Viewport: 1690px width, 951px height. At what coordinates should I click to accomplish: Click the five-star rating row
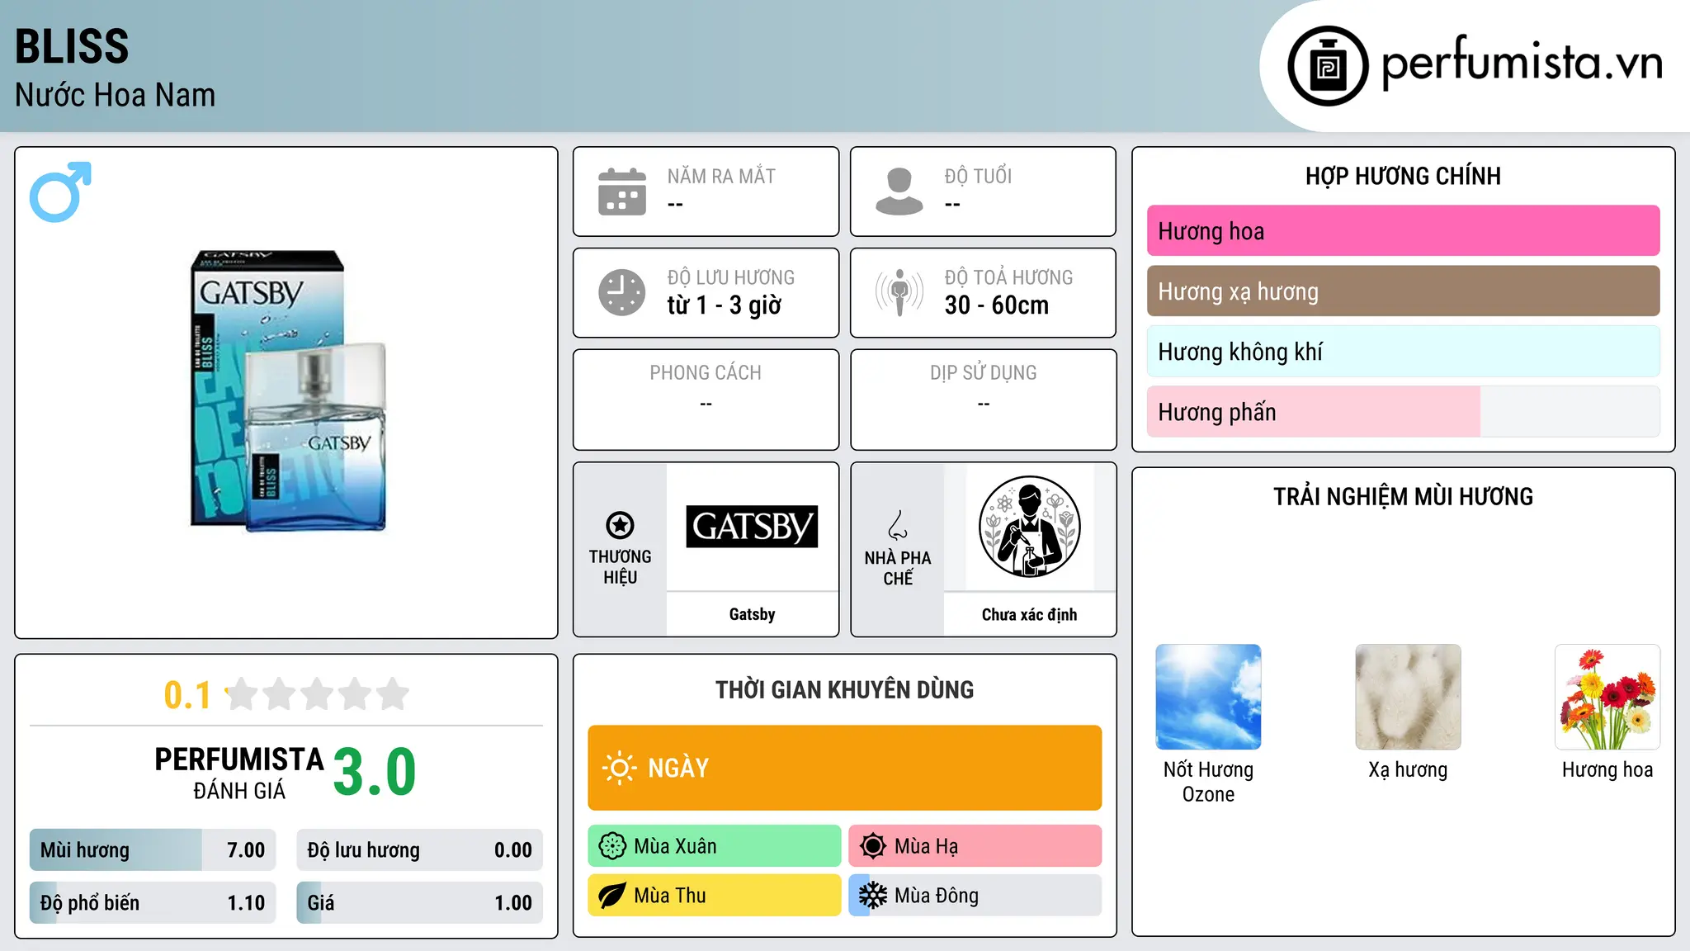317,694
